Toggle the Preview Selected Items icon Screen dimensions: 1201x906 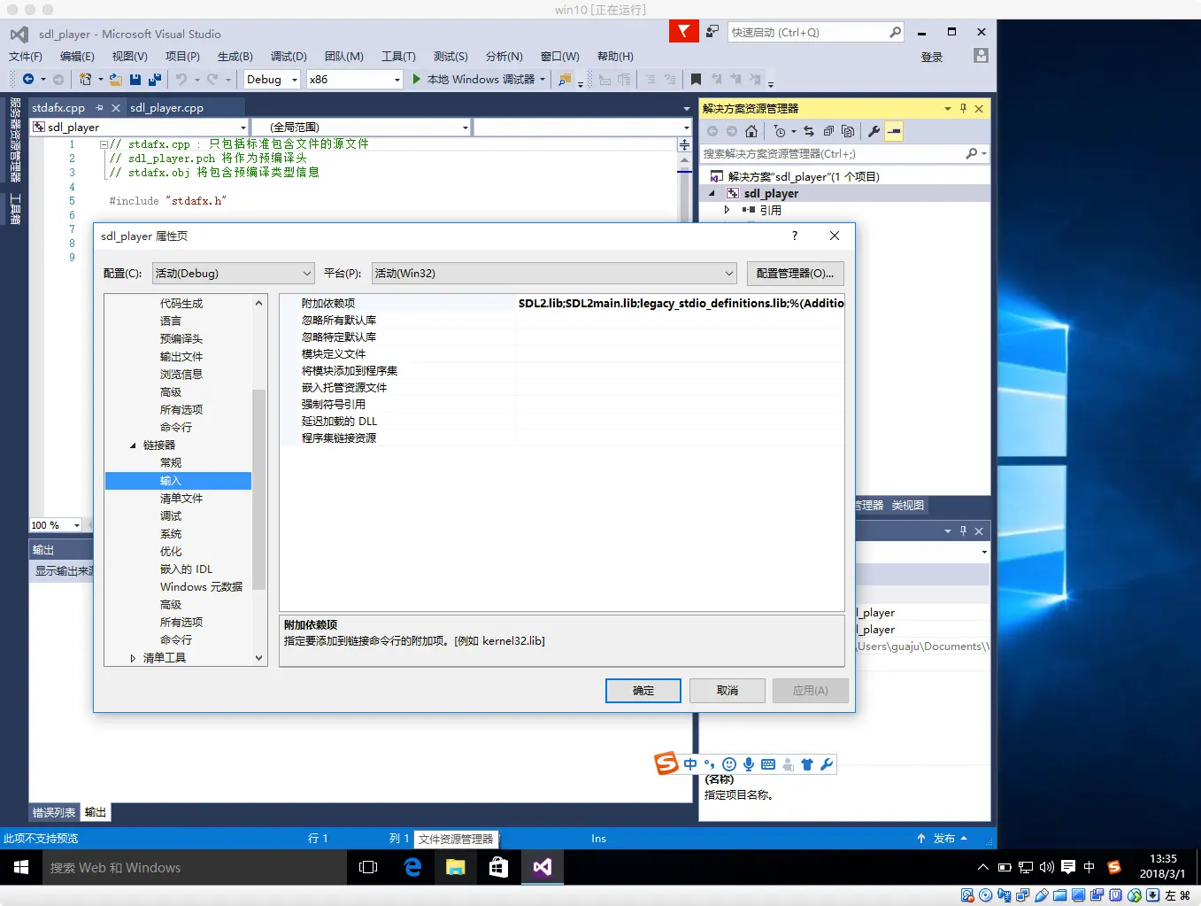[894, 131]
